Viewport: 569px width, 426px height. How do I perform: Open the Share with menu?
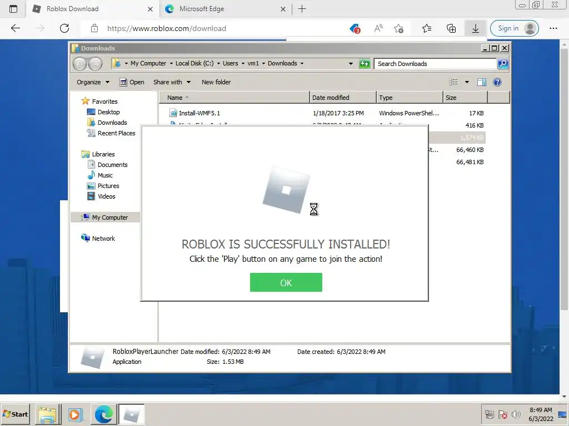(x=172, y=82)
